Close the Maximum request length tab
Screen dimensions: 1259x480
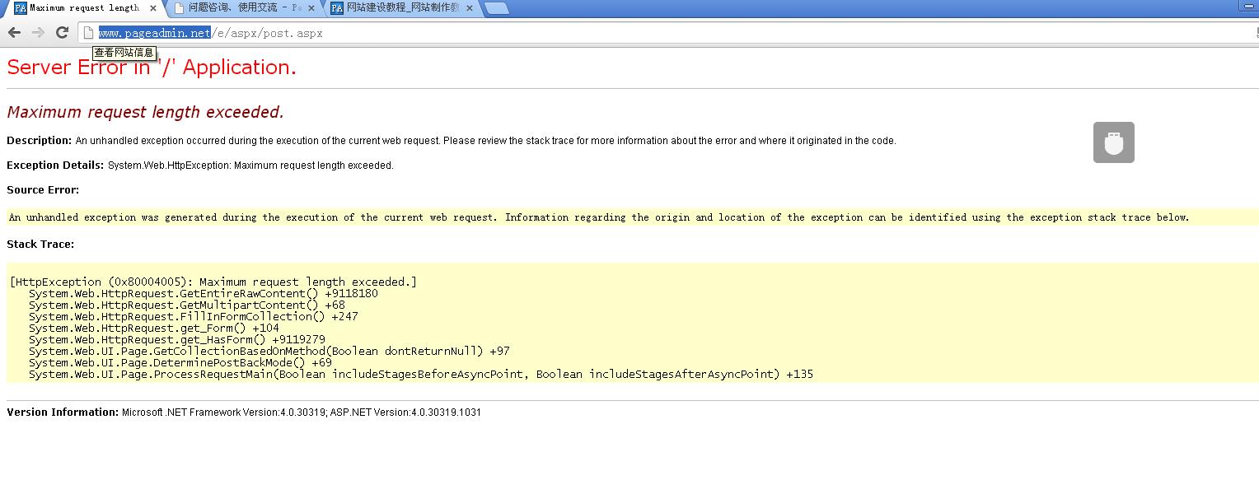tap(153, 8)
